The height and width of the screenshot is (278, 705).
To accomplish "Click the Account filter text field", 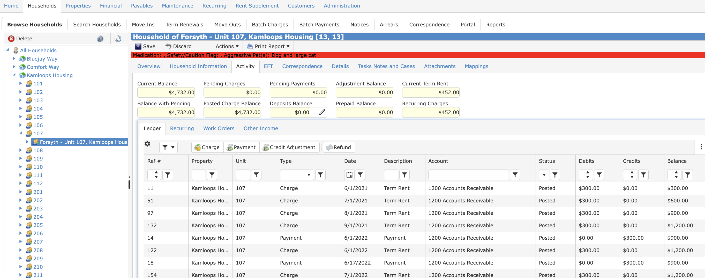I will click(x=468, y=175).
